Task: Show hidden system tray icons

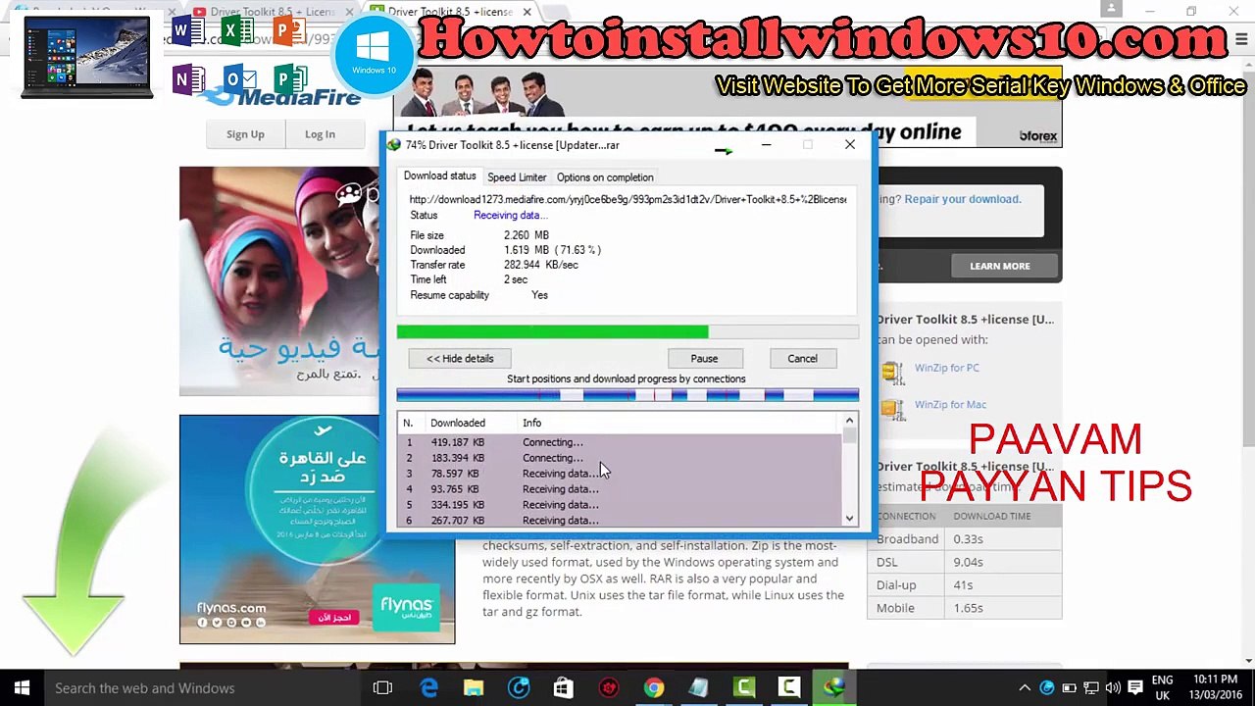Action: [1025, 688]
